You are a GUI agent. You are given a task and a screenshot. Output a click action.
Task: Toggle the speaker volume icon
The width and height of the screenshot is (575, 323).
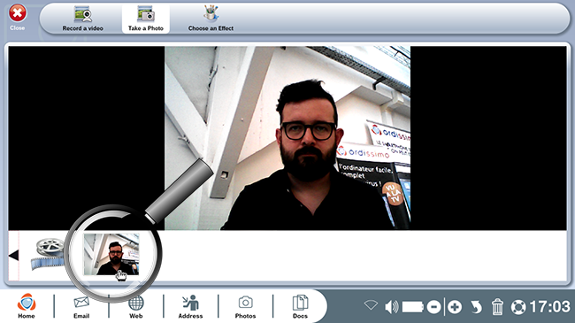[392, 306]
